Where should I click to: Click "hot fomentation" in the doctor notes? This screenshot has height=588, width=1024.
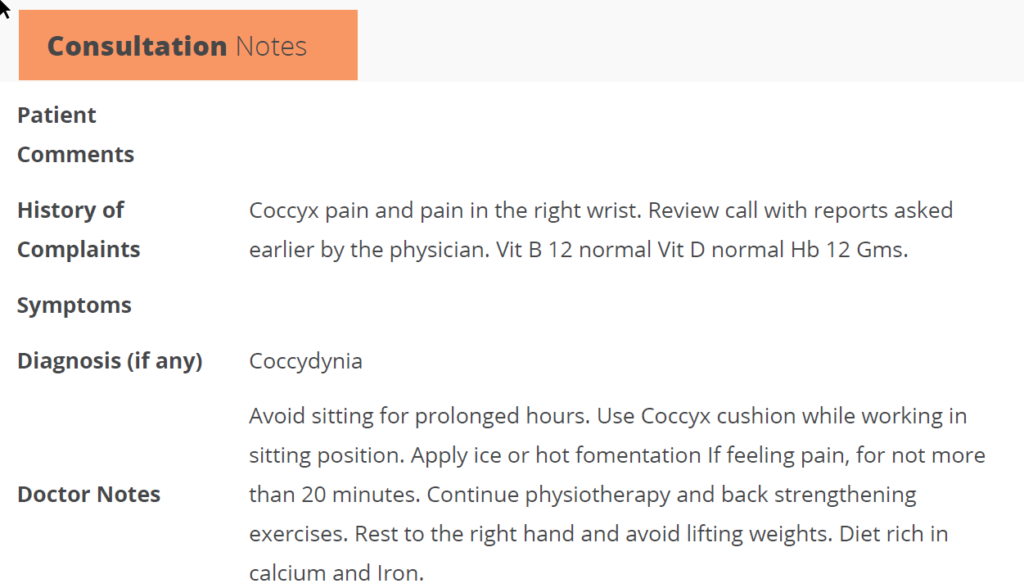click(x=618, y=455)
